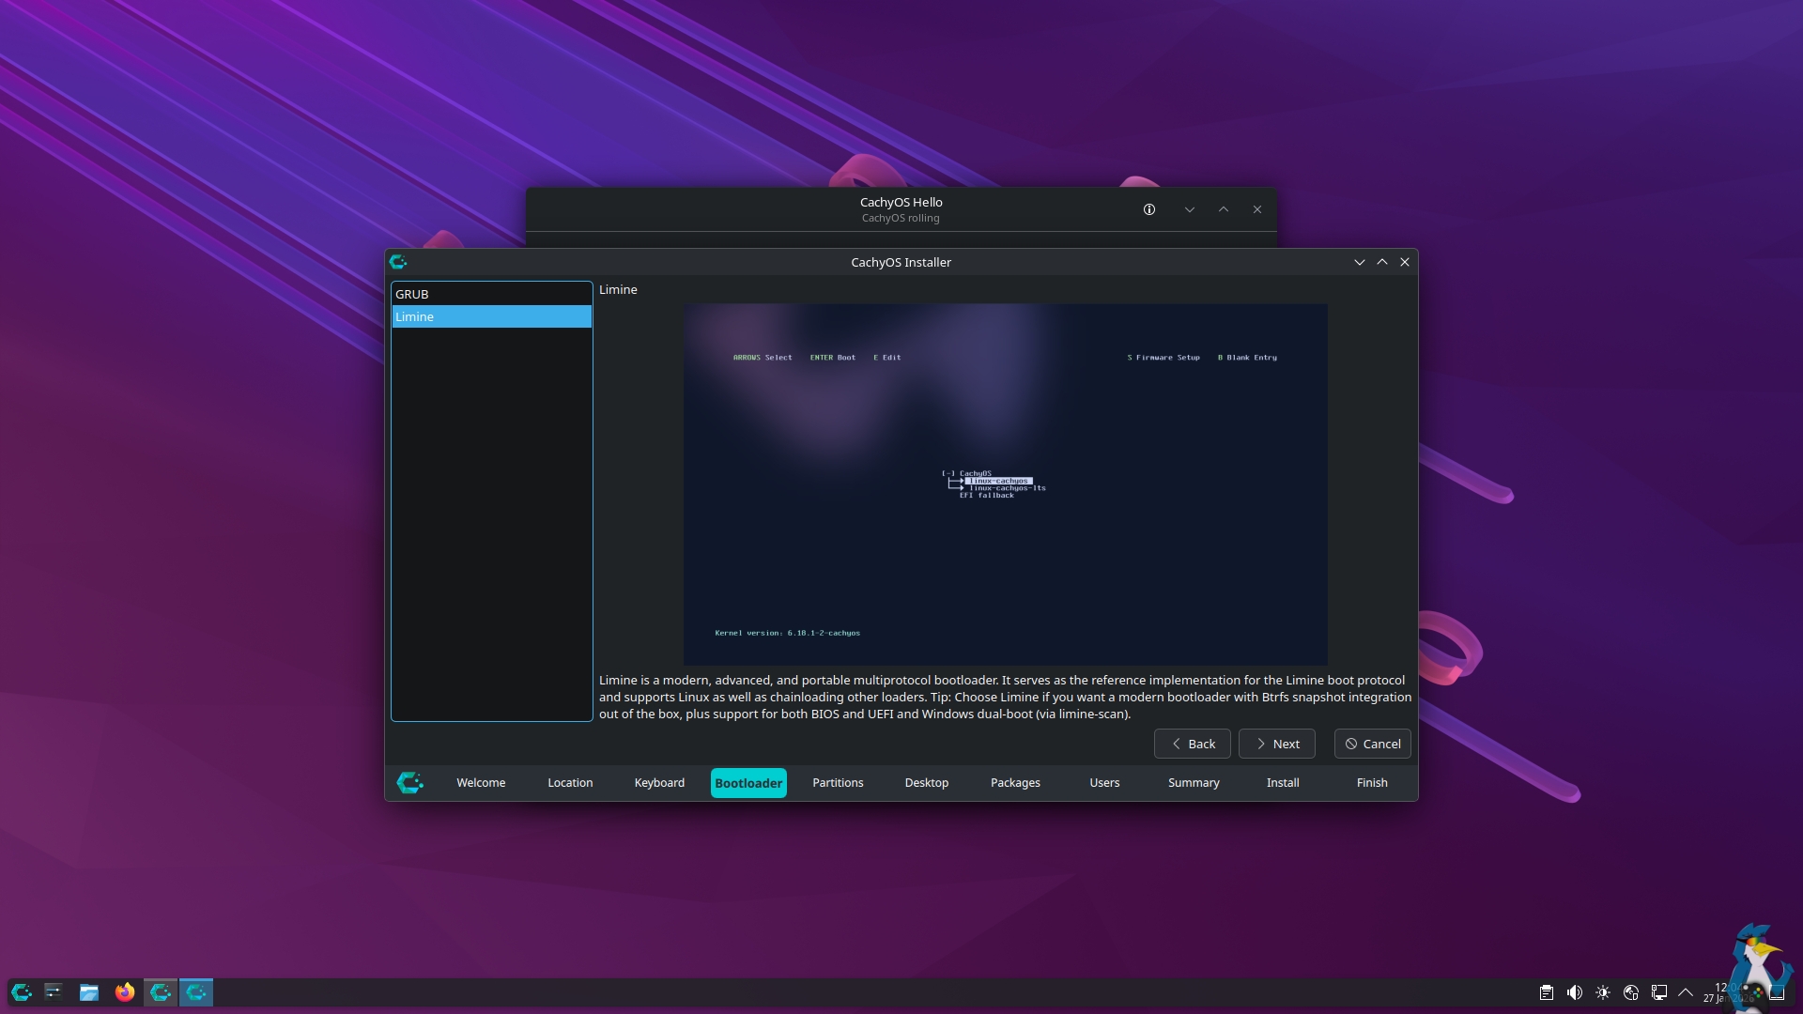Open the brightness tray icon
Image resolution: width=1803 pixels, height=1014 pixels.
point(1603,992)
